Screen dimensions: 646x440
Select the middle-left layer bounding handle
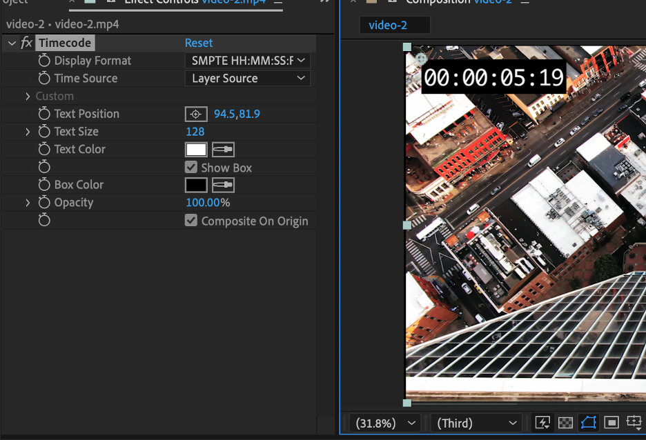(x=407, y=225)
